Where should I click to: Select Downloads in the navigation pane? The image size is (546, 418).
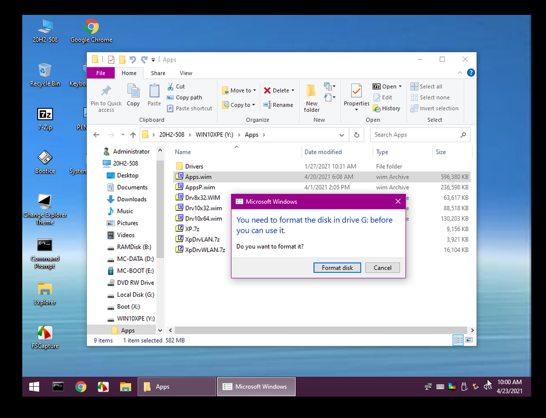[x=127, y=199]
